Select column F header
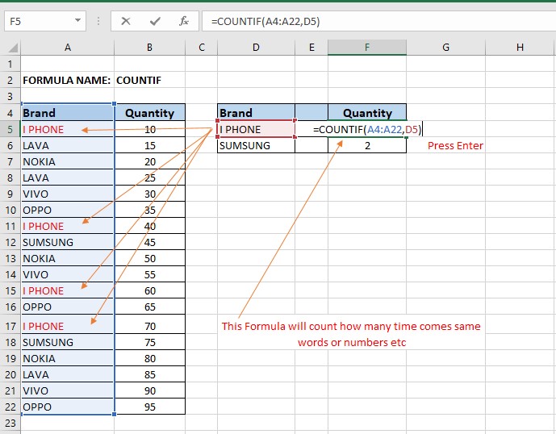The image size is (556, 434). [x=367, y=48]
